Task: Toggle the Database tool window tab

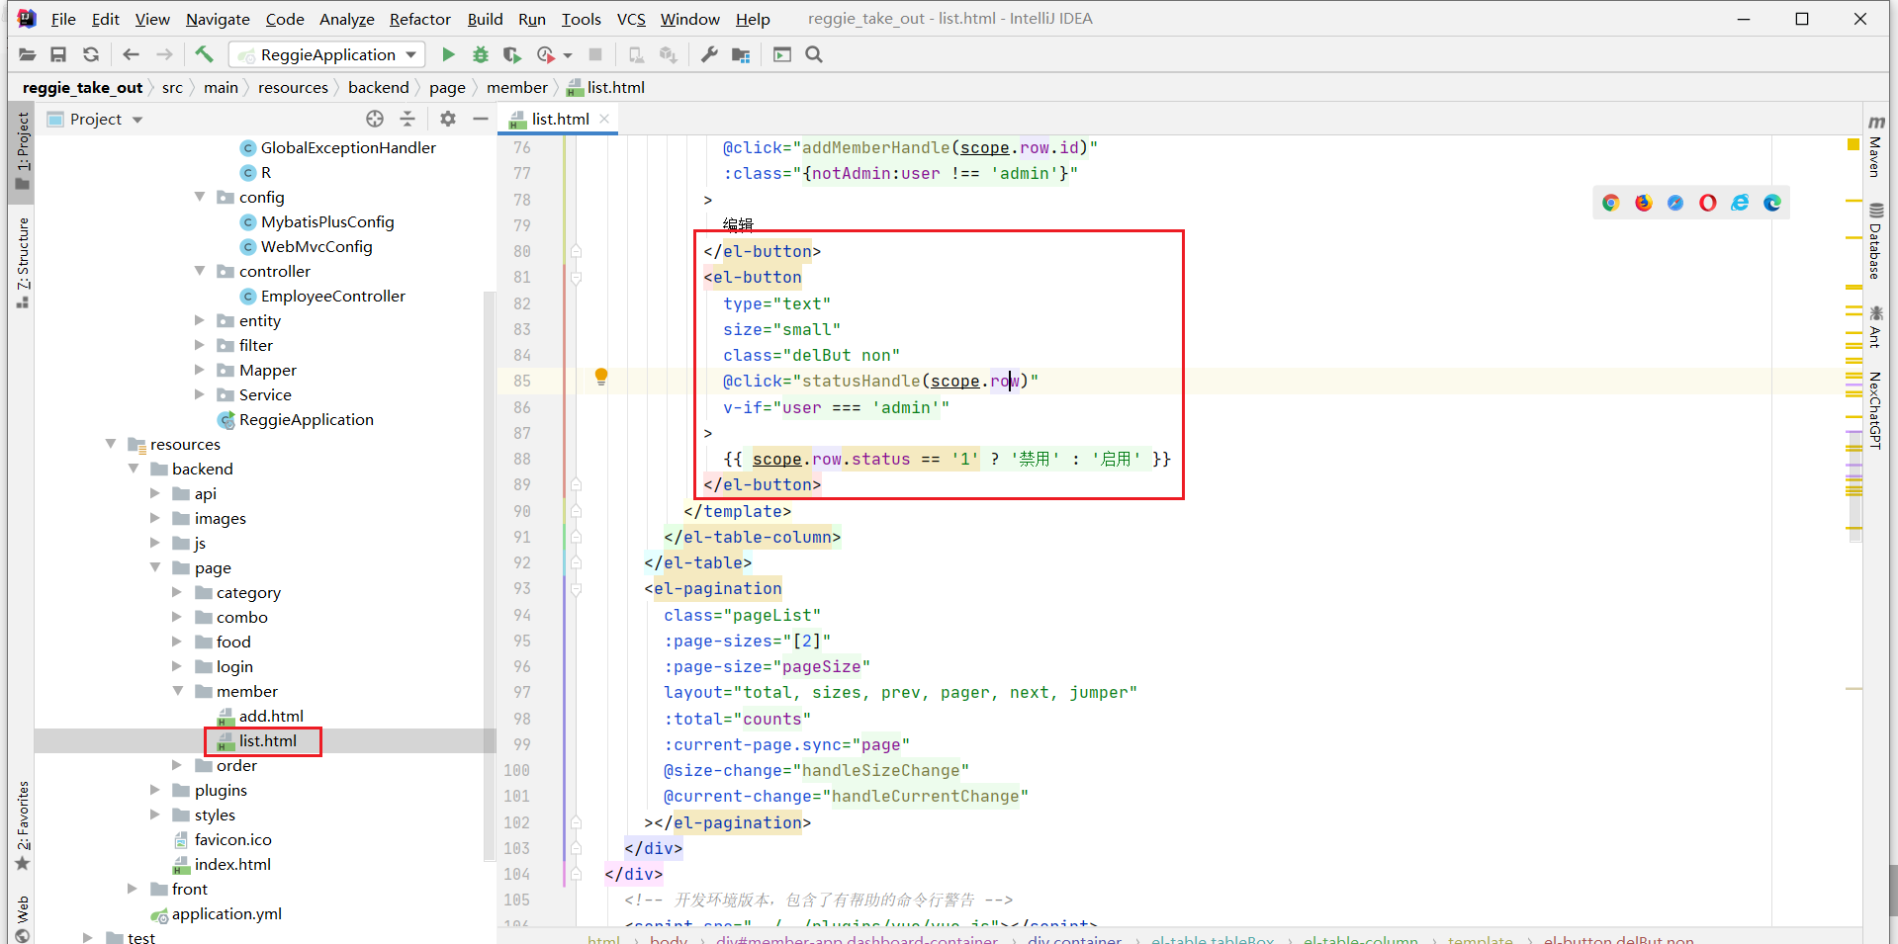Action: coord(1875,241)
